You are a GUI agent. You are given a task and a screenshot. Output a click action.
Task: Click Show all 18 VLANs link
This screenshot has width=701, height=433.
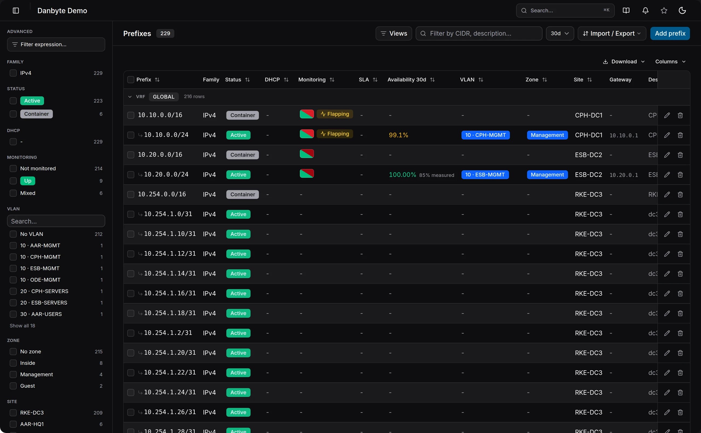pyautogui.click(x=22, y=326)
